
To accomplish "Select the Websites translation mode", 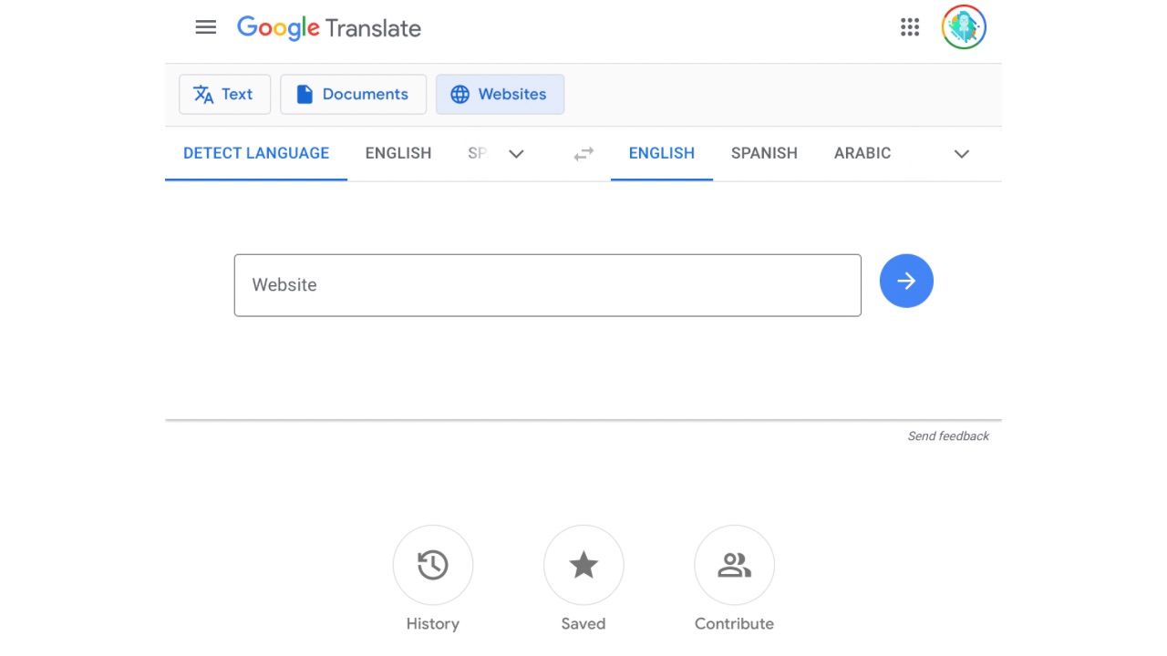I will (500, 95).
